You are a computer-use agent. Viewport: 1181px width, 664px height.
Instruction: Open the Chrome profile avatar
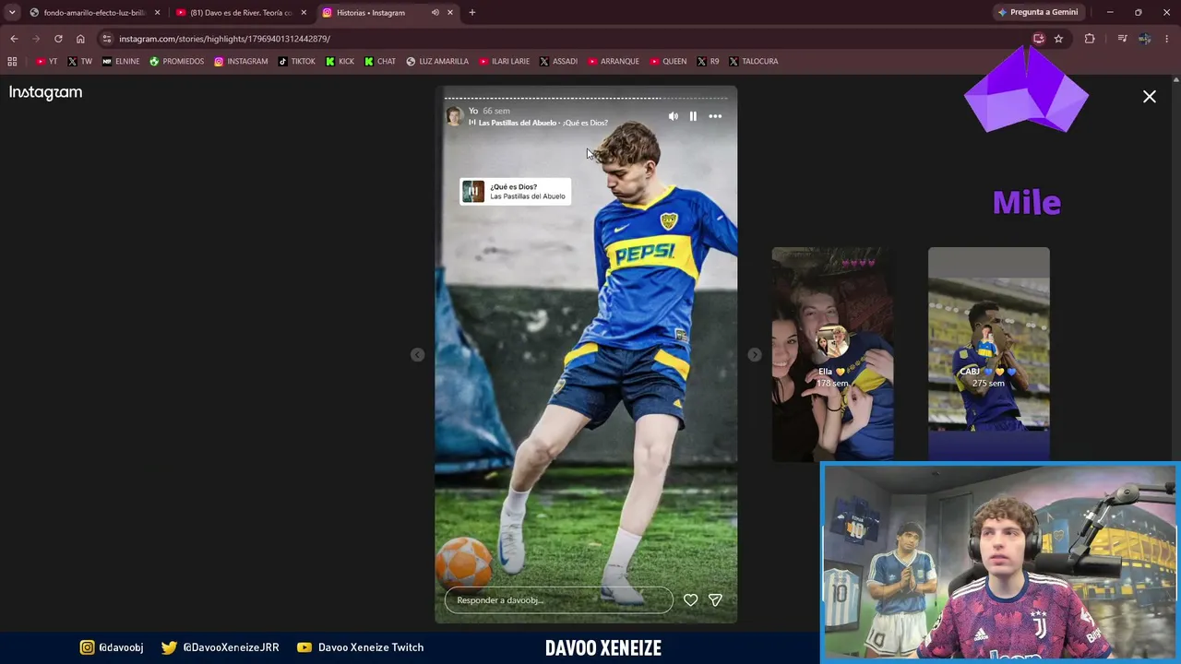tap(1144, 39)
